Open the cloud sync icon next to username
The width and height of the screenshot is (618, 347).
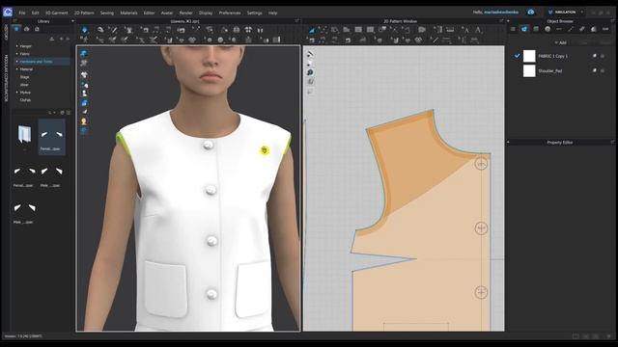tap(531, 13)
